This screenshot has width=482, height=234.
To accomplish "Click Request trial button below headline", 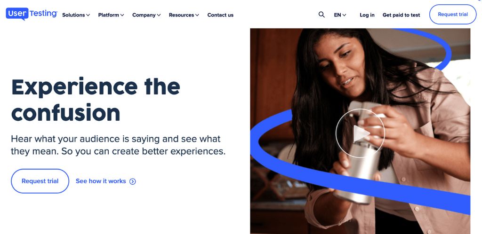I will tap(40, 181).
